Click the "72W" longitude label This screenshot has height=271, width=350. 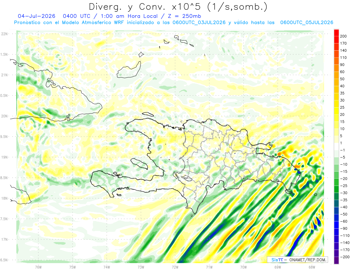[x=175, y=267]
